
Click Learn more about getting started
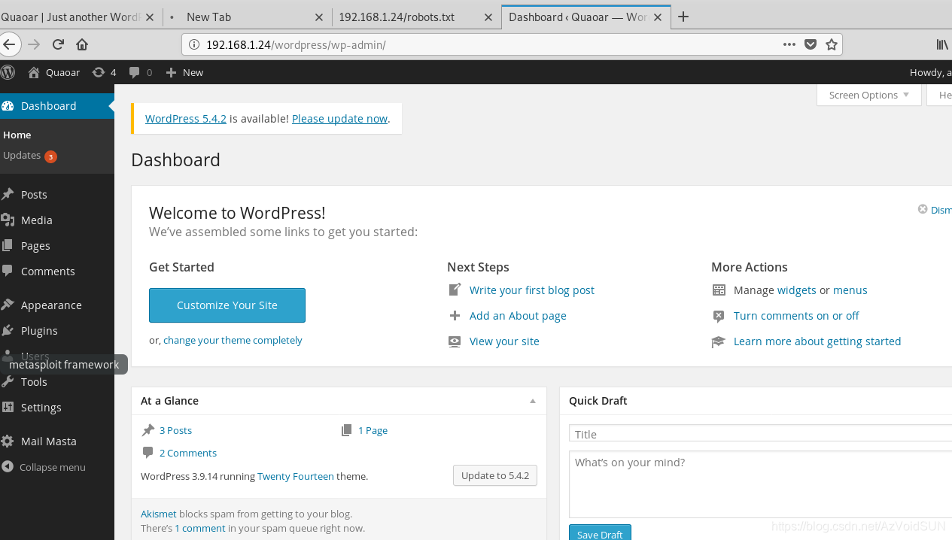[817, 341]
